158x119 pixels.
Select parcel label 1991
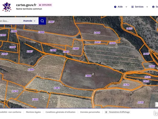tap(35, 99)
